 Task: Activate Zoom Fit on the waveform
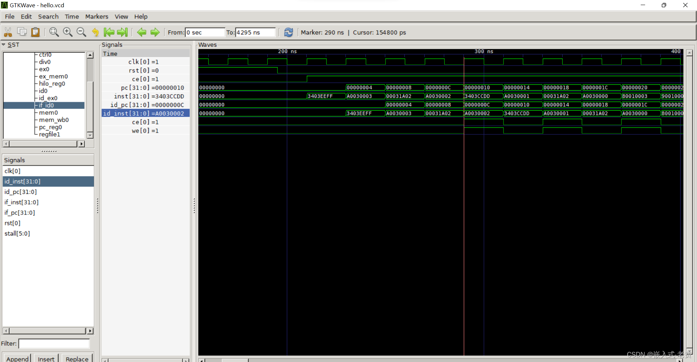coord(54,32)
